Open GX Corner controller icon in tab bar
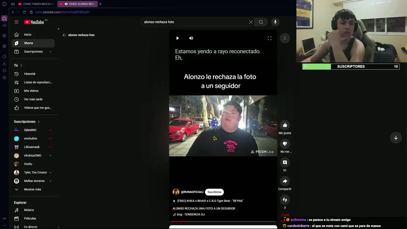This screenshot has width=407, height=229. (x=13, y=4)
